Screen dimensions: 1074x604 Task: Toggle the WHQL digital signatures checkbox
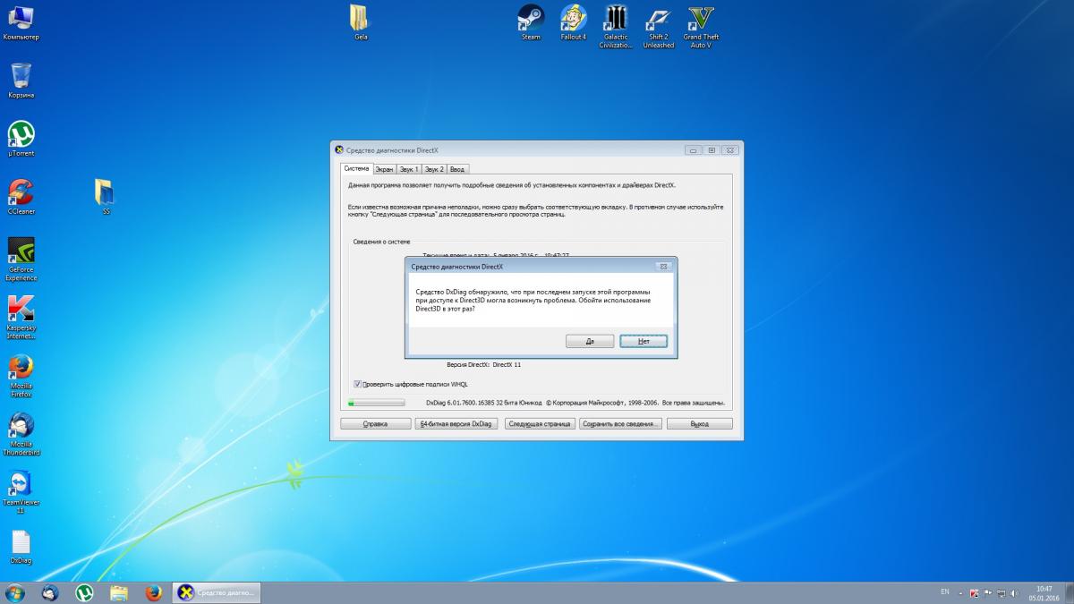(358, 384)
